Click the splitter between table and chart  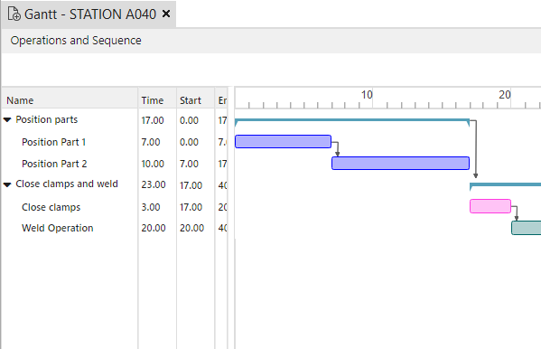click(x=231, y=218)
